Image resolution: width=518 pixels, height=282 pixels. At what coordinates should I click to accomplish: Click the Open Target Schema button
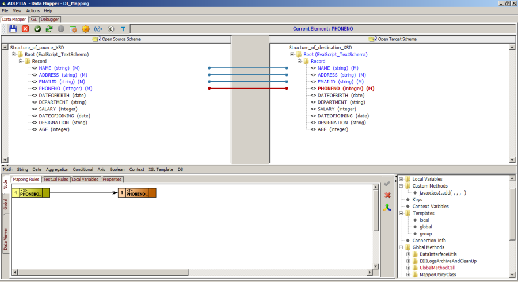(x=394, y=39)
